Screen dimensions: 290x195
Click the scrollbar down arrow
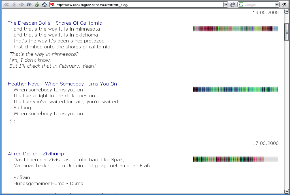point(287,191)
